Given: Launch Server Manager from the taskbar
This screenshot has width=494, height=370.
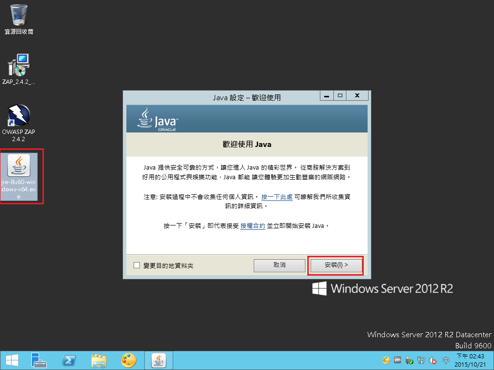Looking at the screenshot, I should (x=39, y=360).
